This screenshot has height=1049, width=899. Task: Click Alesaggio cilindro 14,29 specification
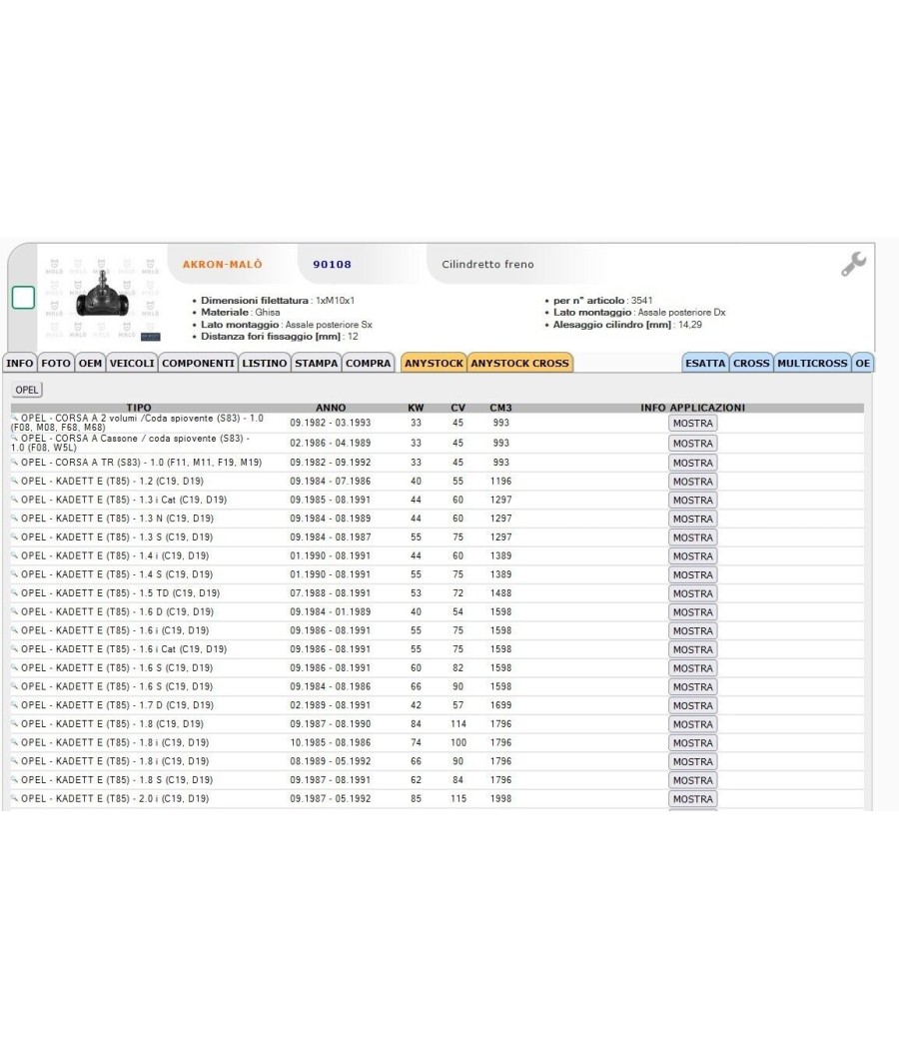[627, 325]
